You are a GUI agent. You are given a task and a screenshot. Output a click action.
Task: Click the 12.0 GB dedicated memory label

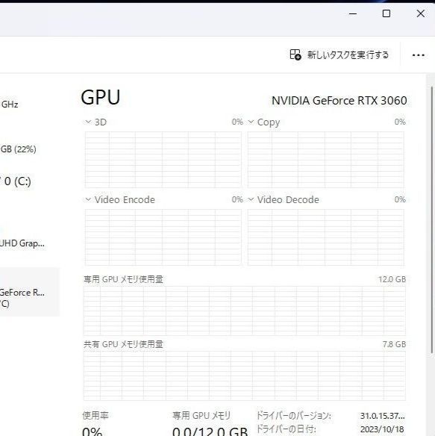coord(392,279)
